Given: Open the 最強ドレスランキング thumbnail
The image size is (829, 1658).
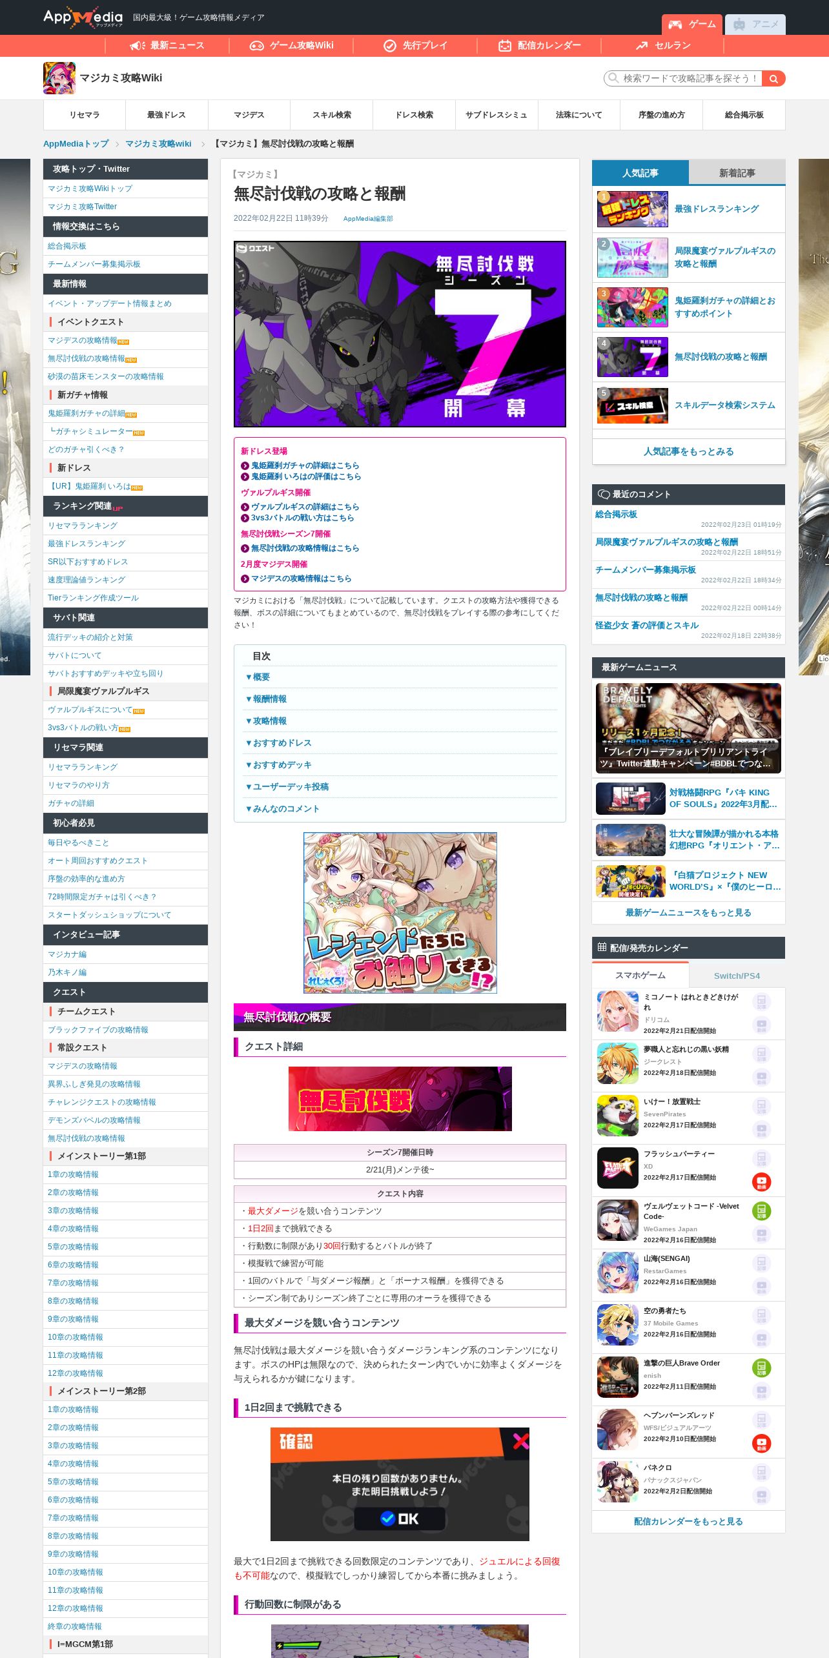Looking at the screenshot, I should pos(633,209).
